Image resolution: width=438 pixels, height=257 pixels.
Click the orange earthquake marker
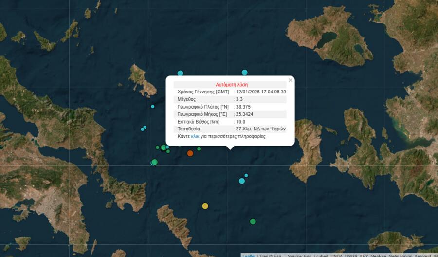(x=190, y=153)
